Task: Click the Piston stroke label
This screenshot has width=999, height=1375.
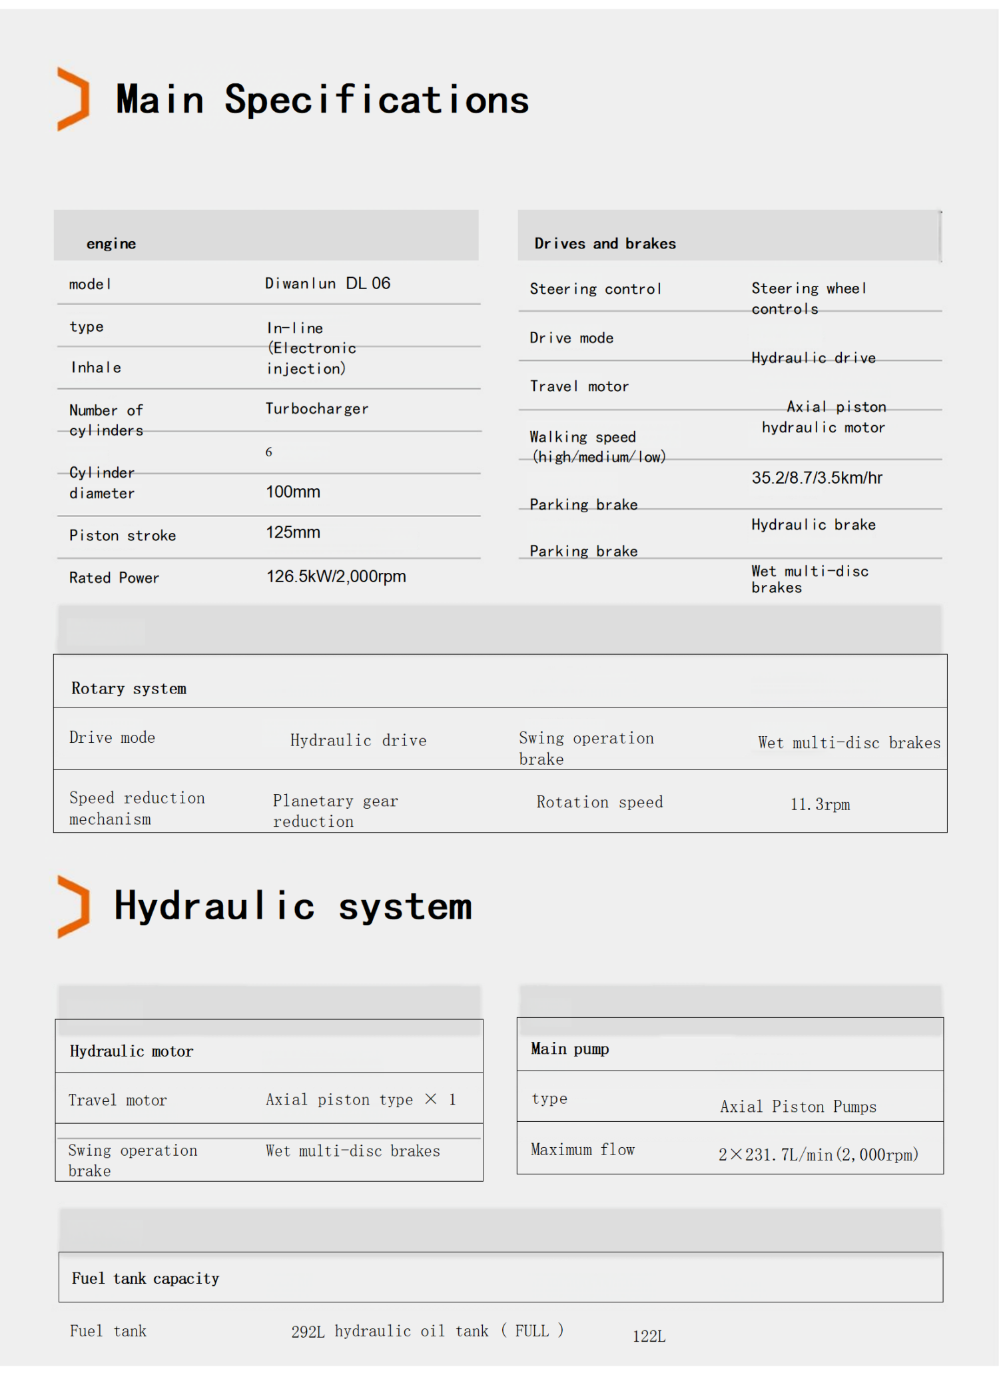Action: (123, 536)
